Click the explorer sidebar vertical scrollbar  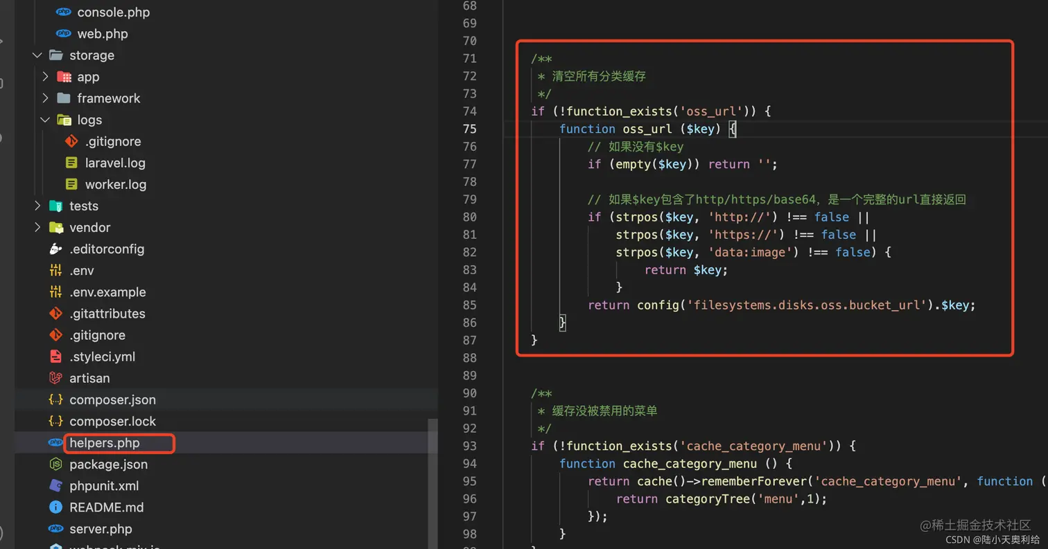point(433,483)
